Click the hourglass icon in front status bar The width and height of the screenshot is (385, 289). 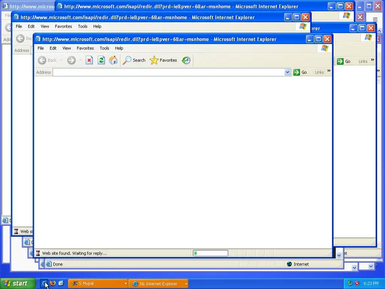pos(38,253)
